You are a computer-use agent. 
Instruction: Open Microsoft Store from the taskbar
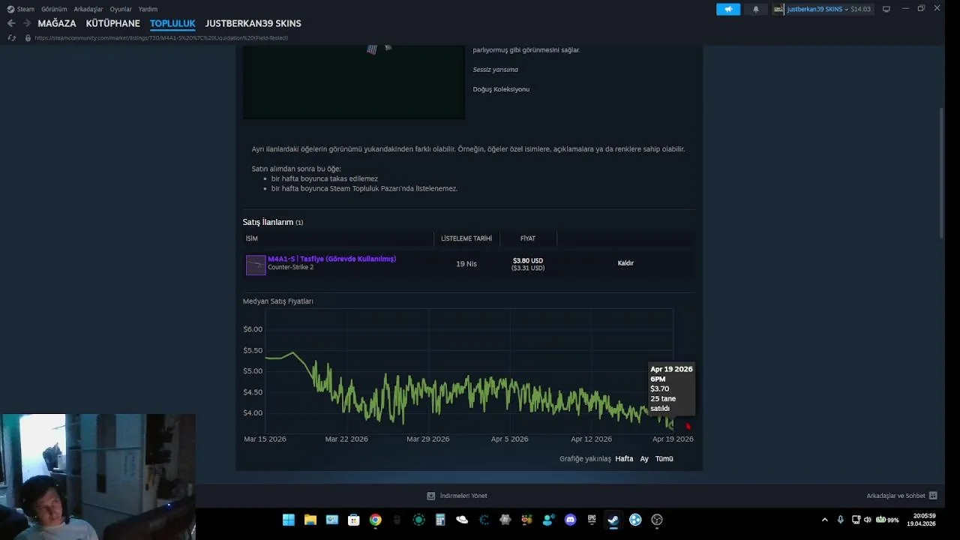[x=354, y=520]
